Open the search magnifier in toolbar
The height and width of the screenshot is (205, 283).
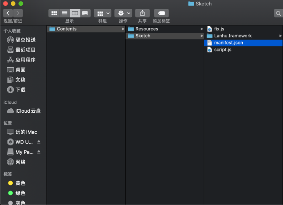[x=278, y=13]
